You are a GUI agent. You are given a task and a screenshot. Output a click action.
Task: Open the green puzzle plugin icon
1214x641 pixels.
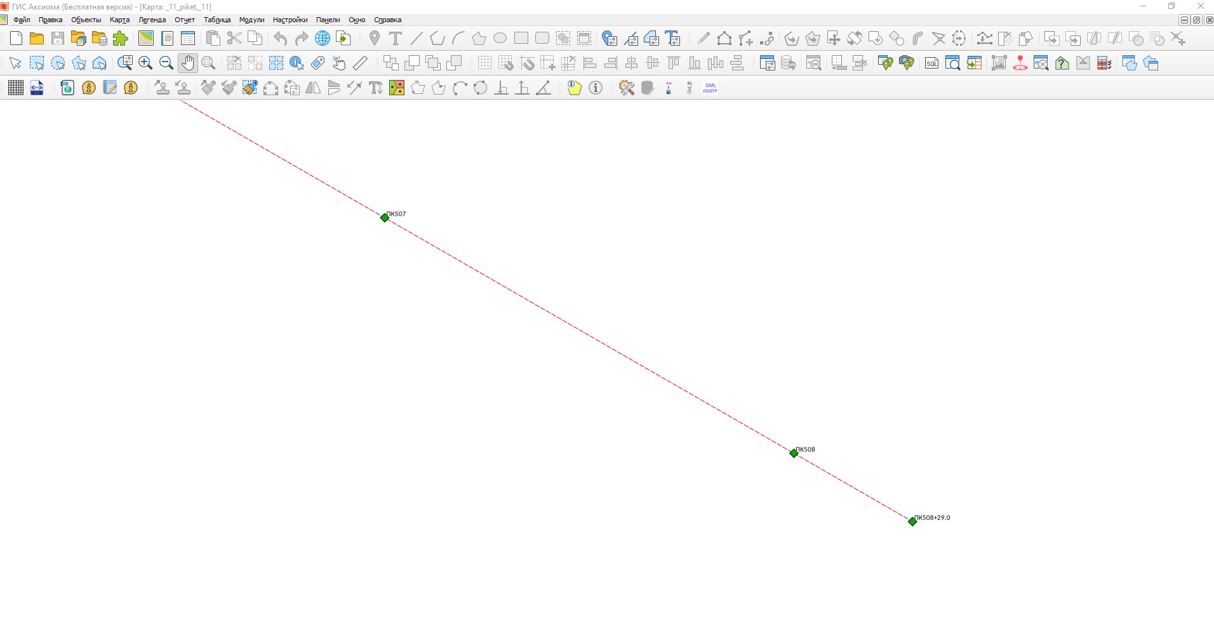click(x=120, y=39)
